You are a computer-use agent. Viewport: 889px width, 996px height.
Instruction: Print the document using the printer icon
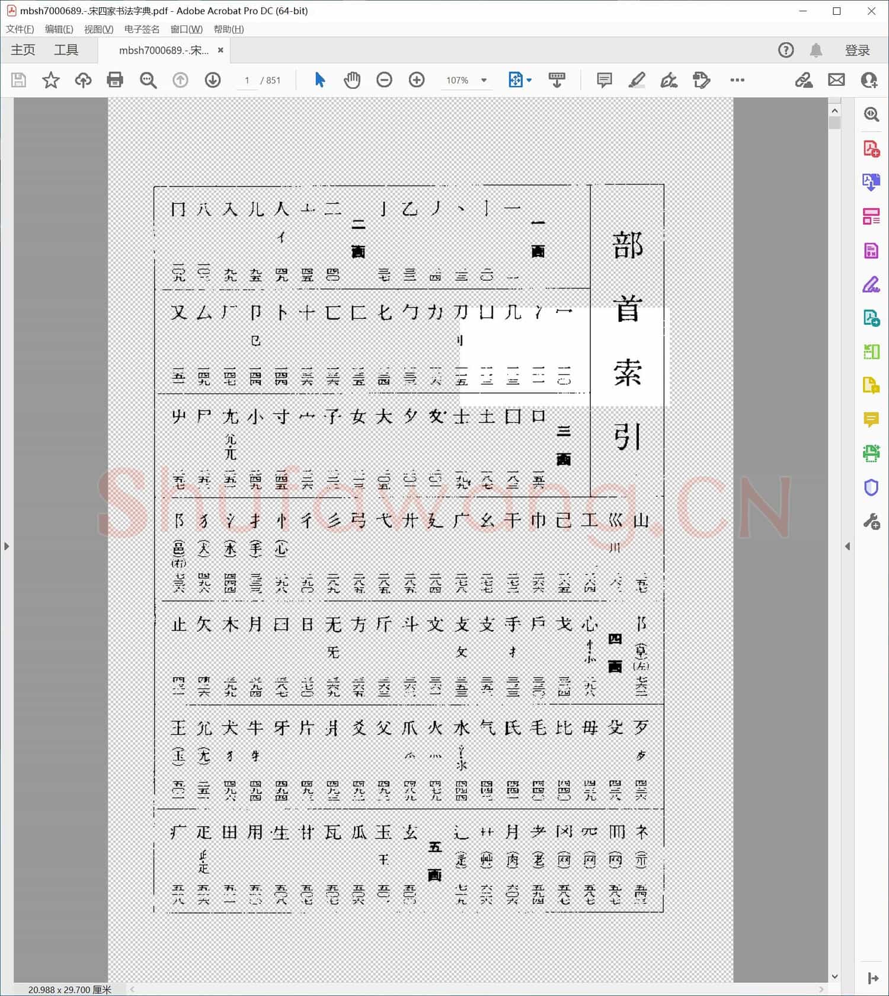coord(115,80)
